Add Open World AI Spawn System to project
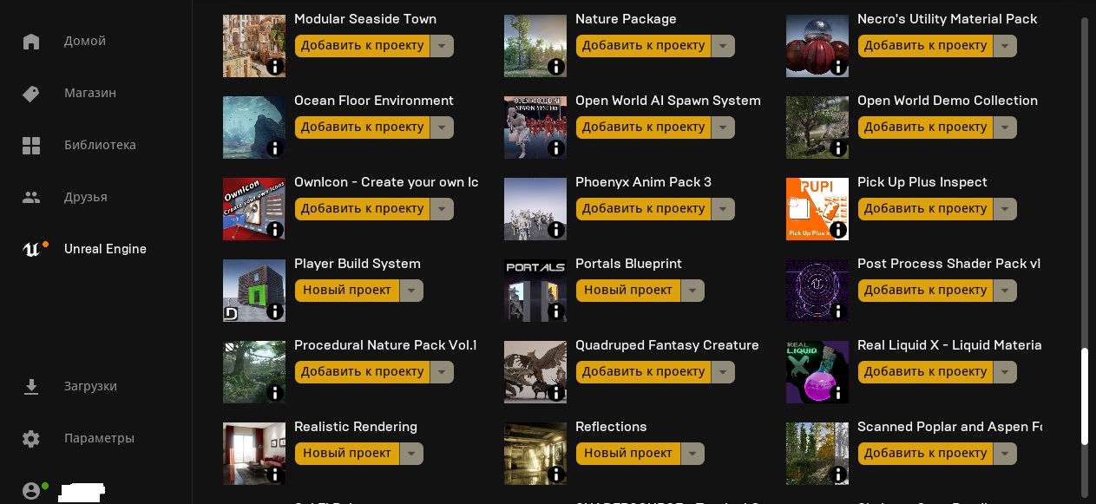This screenshot has width=1096, height=504. pyautogui.click(x=643, y=127)
